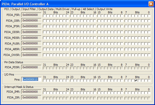Click the 'I/O Pins' group title
The width and height of the screenshot is (155, 105).
[x=9, y=75]
